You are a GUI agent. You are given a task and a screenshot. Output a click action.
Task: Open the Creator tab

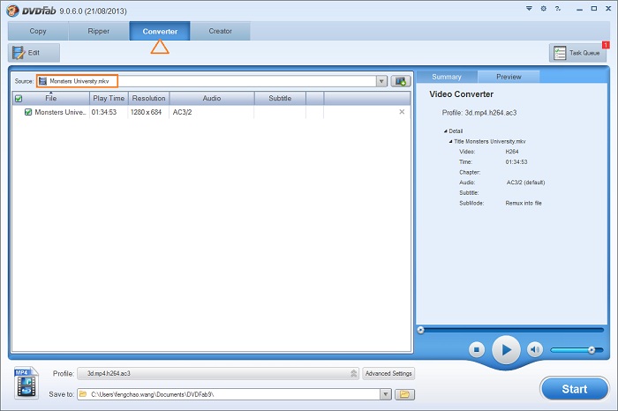point(221,31)
